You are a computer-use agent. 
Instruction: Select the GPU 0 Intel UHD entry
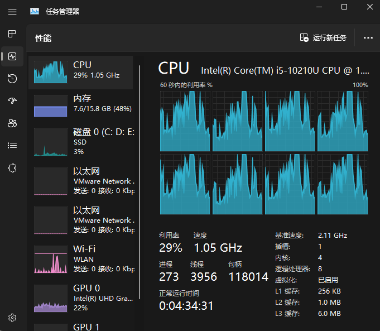(x=80, y=298)
